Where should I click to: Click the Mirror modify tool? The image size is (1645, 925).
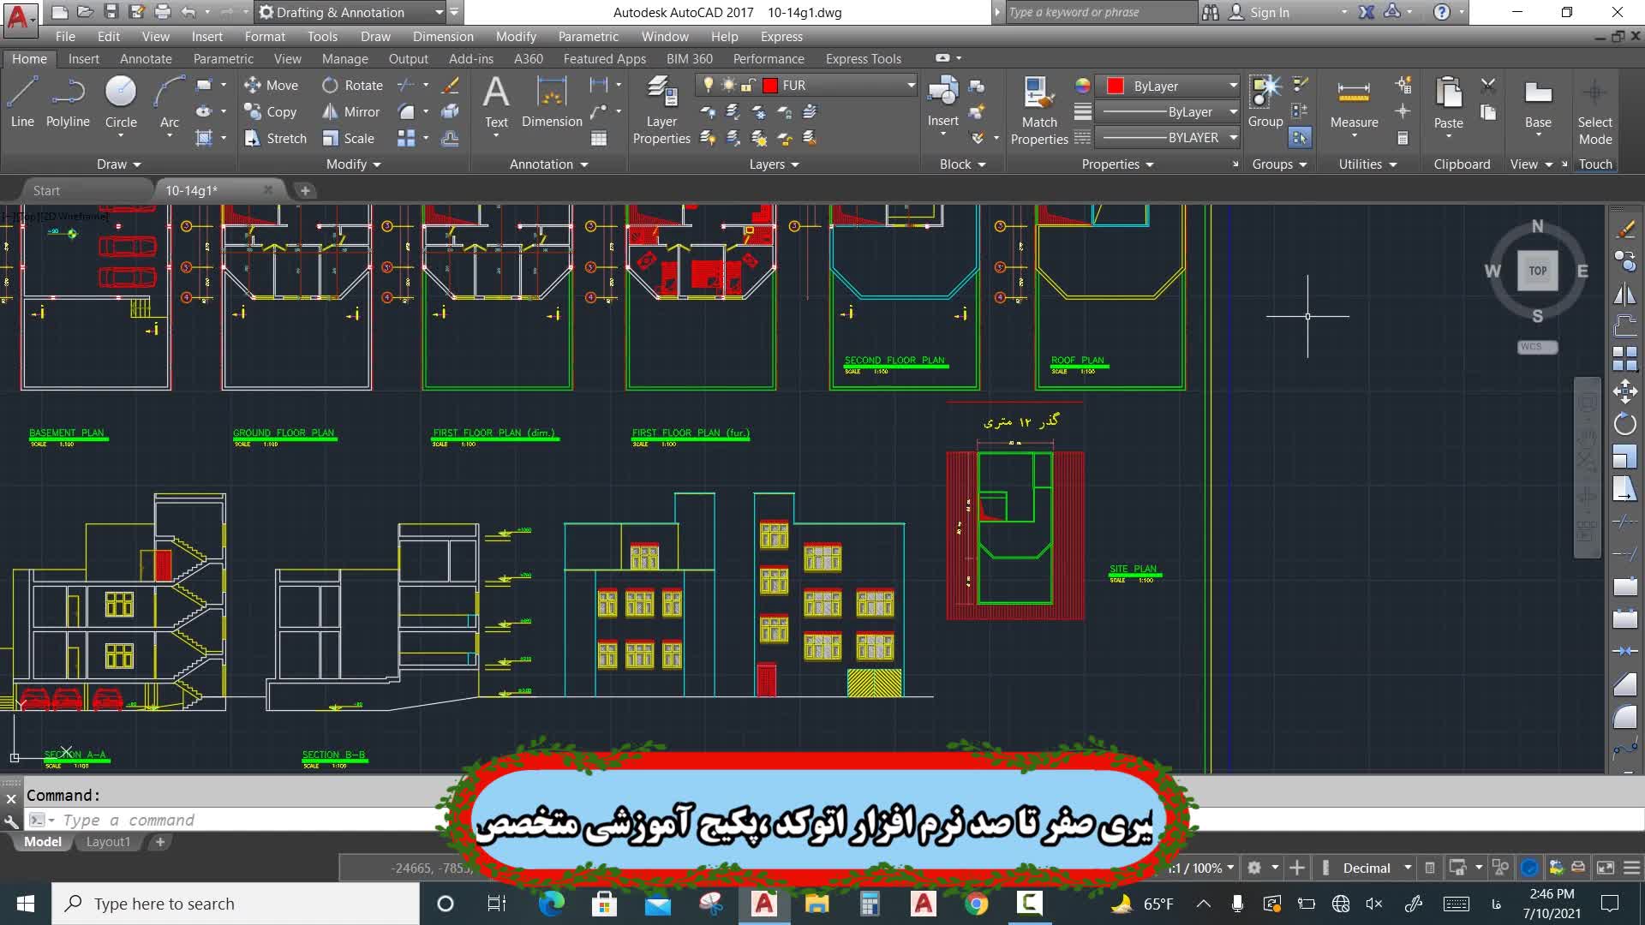click(351, 112)
